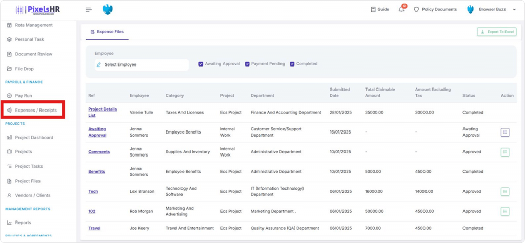Click the Policy Documents shield icon
This screenshot has height=243, width=525.
(416, 10)
